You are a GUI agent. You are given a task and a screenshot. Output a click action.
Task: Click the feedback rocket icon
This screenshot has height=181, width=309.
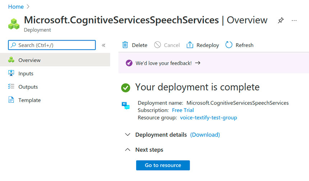(x=129, y=63)
